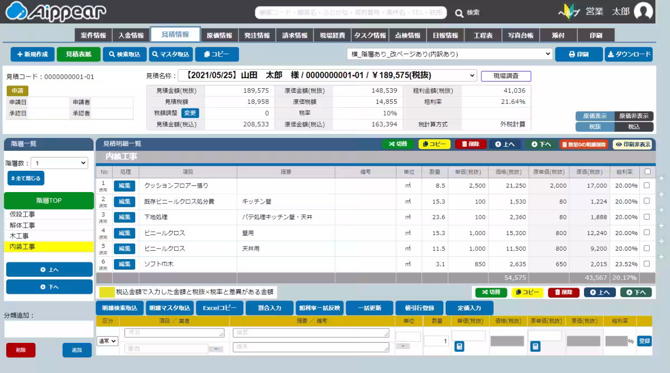Expand the 見積名称 dropdown
Screen dimensions: 670x373
473,75
